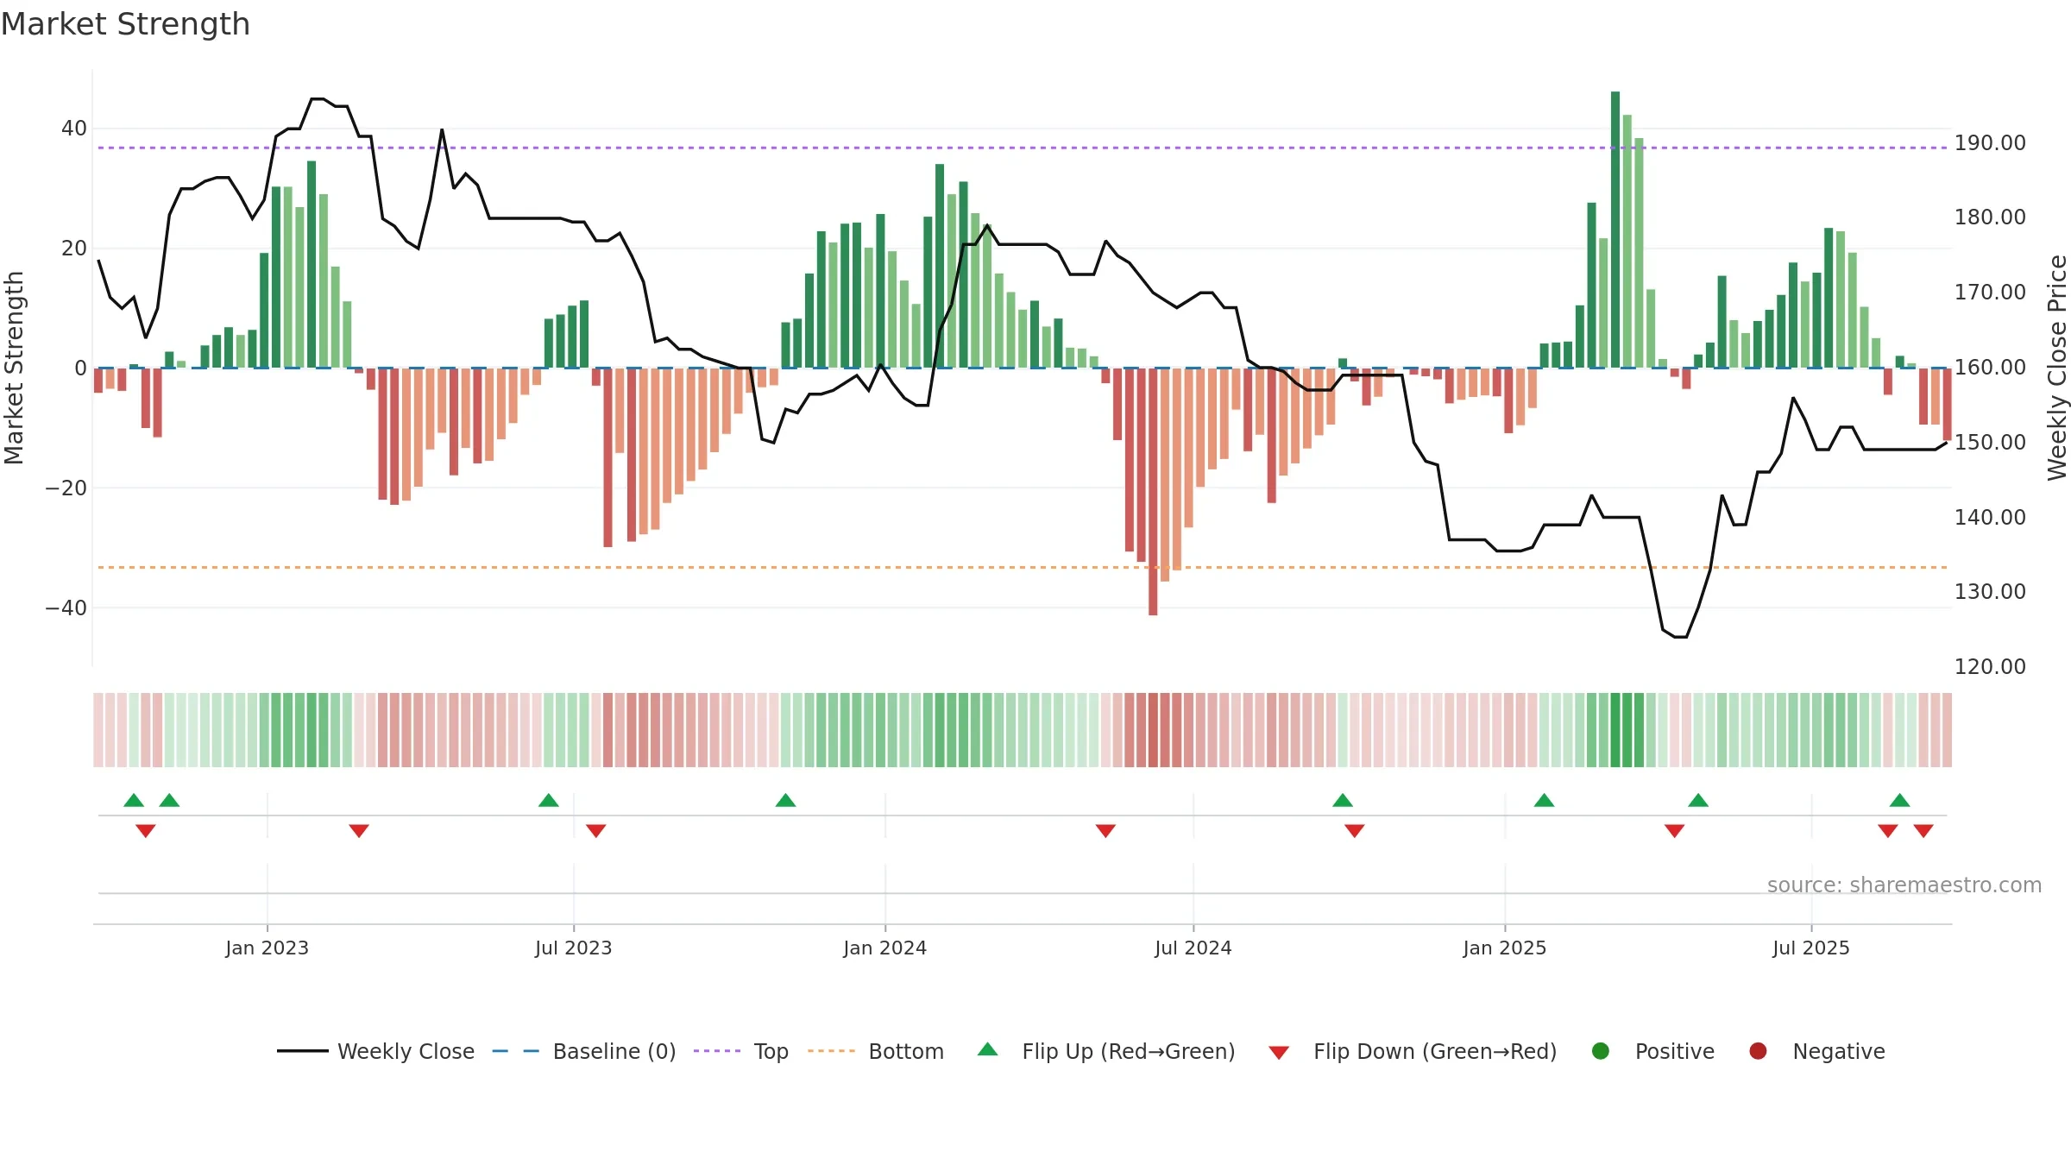Click the green Flip Up legend triangle
The image size is (2071, 1165).
[988, 1049]
